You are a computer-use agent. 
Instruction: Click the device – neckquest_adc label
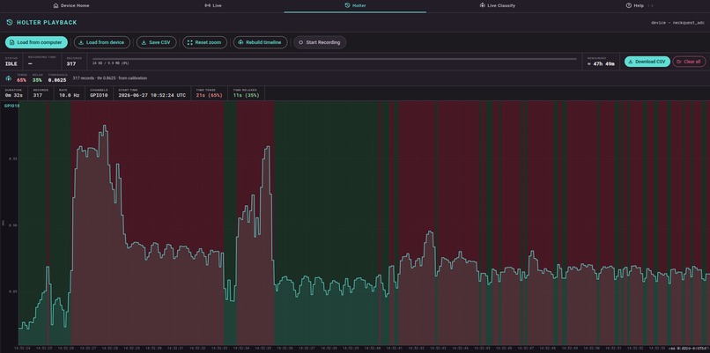[677, 22]
